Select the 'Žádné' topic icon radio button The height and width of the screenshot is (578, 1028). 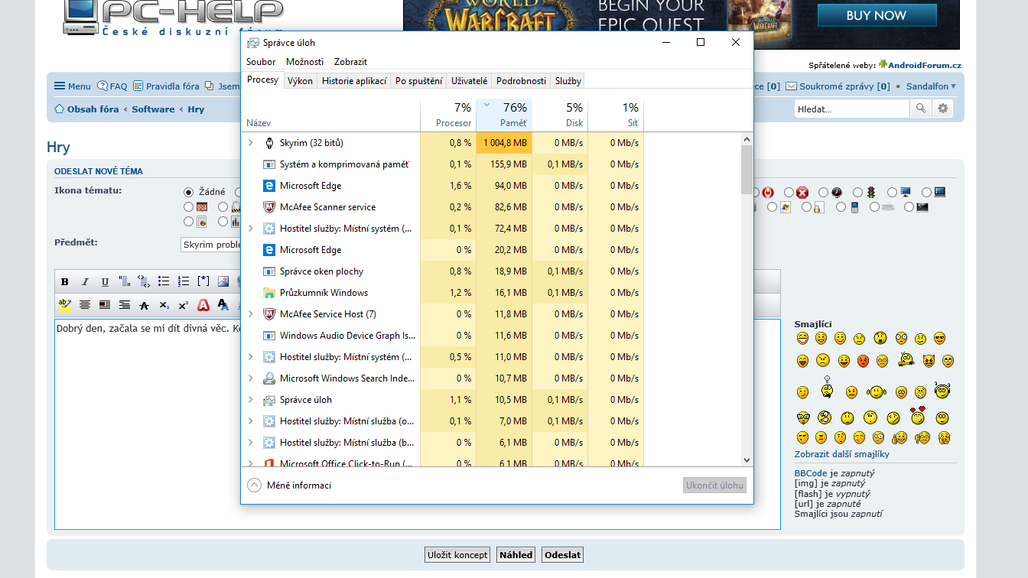[189, 192]
